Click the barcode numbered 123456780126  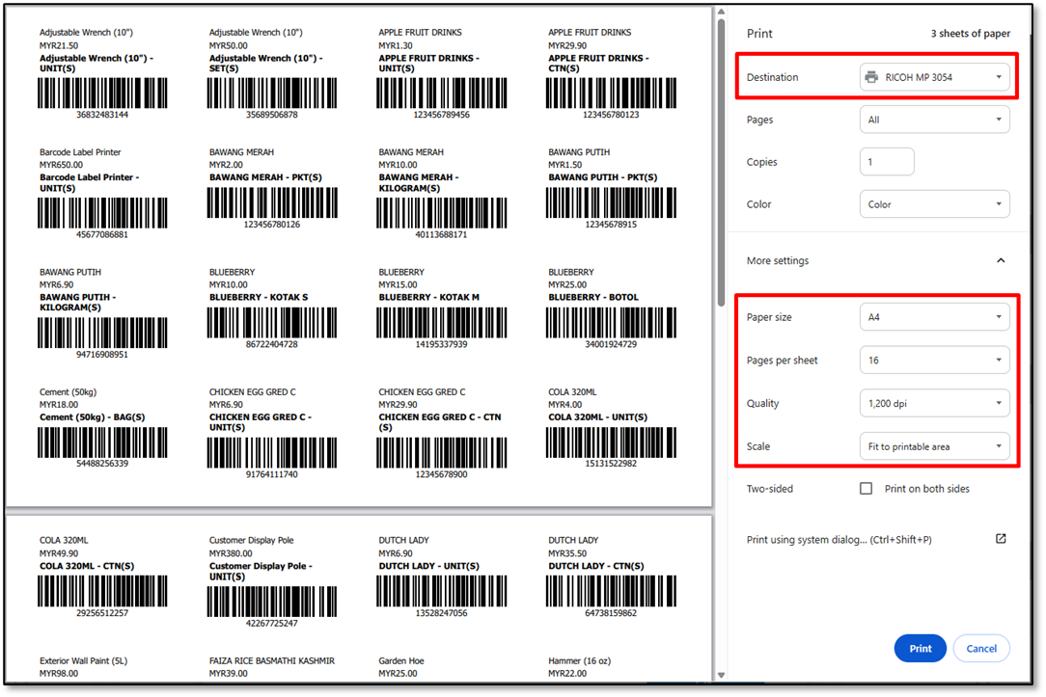pos(272,202)
